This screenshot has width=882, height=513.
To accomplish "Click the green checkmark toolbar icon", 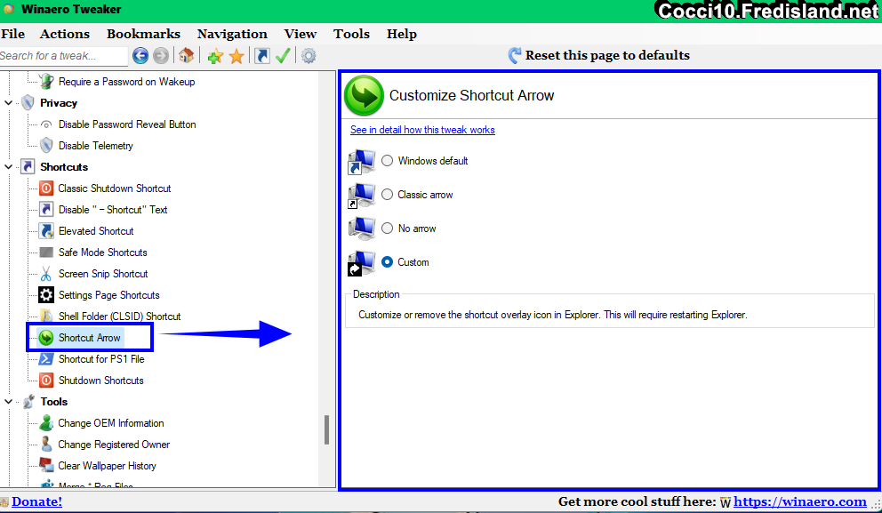I will click(283, 56).
